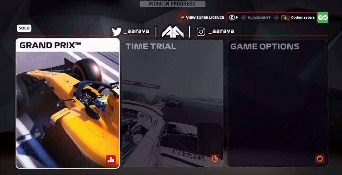Click the Twitter handle _aarava text
The image size is (342, 175).
click(136, 31)
